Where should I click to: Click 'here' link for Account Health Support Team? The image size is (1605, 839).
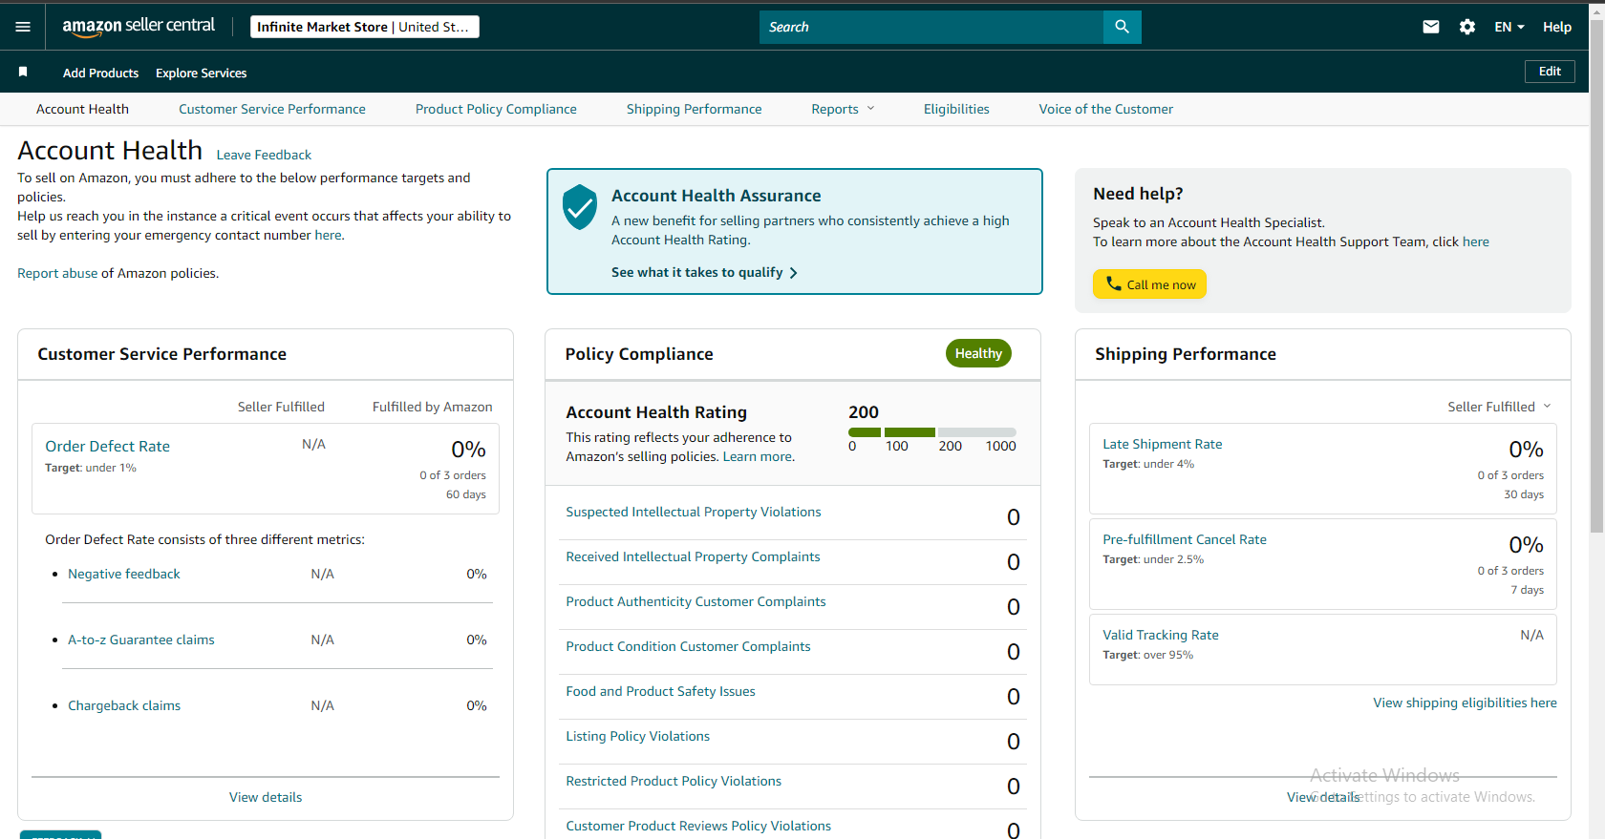pos(1475,241)
